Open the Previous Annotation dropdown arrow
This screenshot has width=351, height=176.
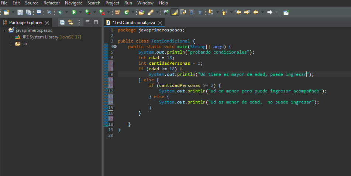[x=231, y=12]
